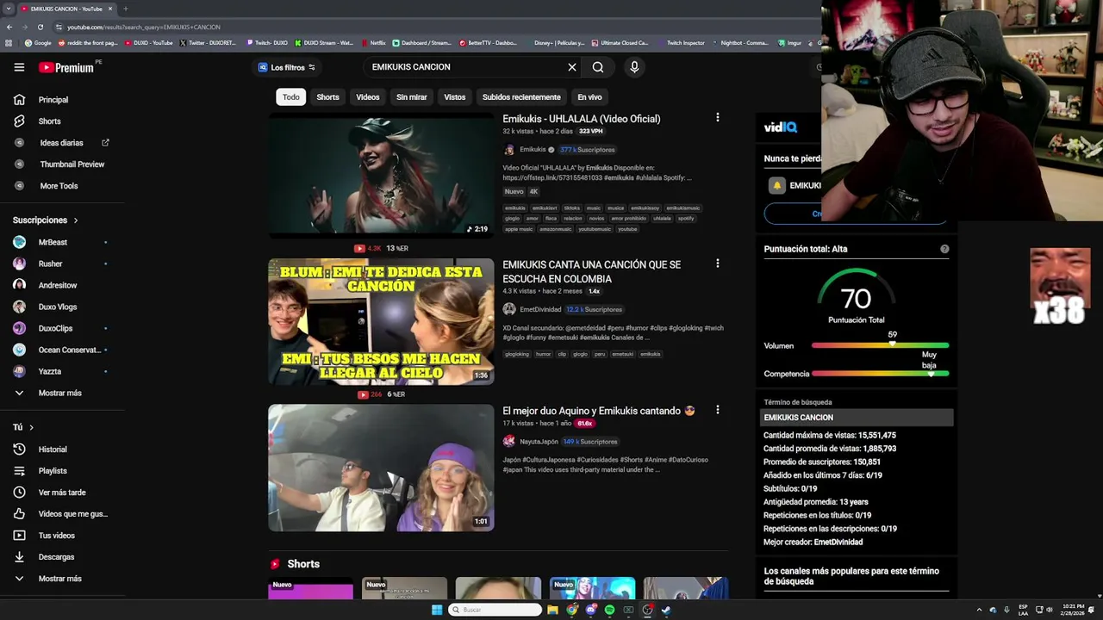Image resolution: width=1103 pixels, height=620 pixels.
Task: Open Playlists in the sidebar
Action: click(x=53, y=471)
